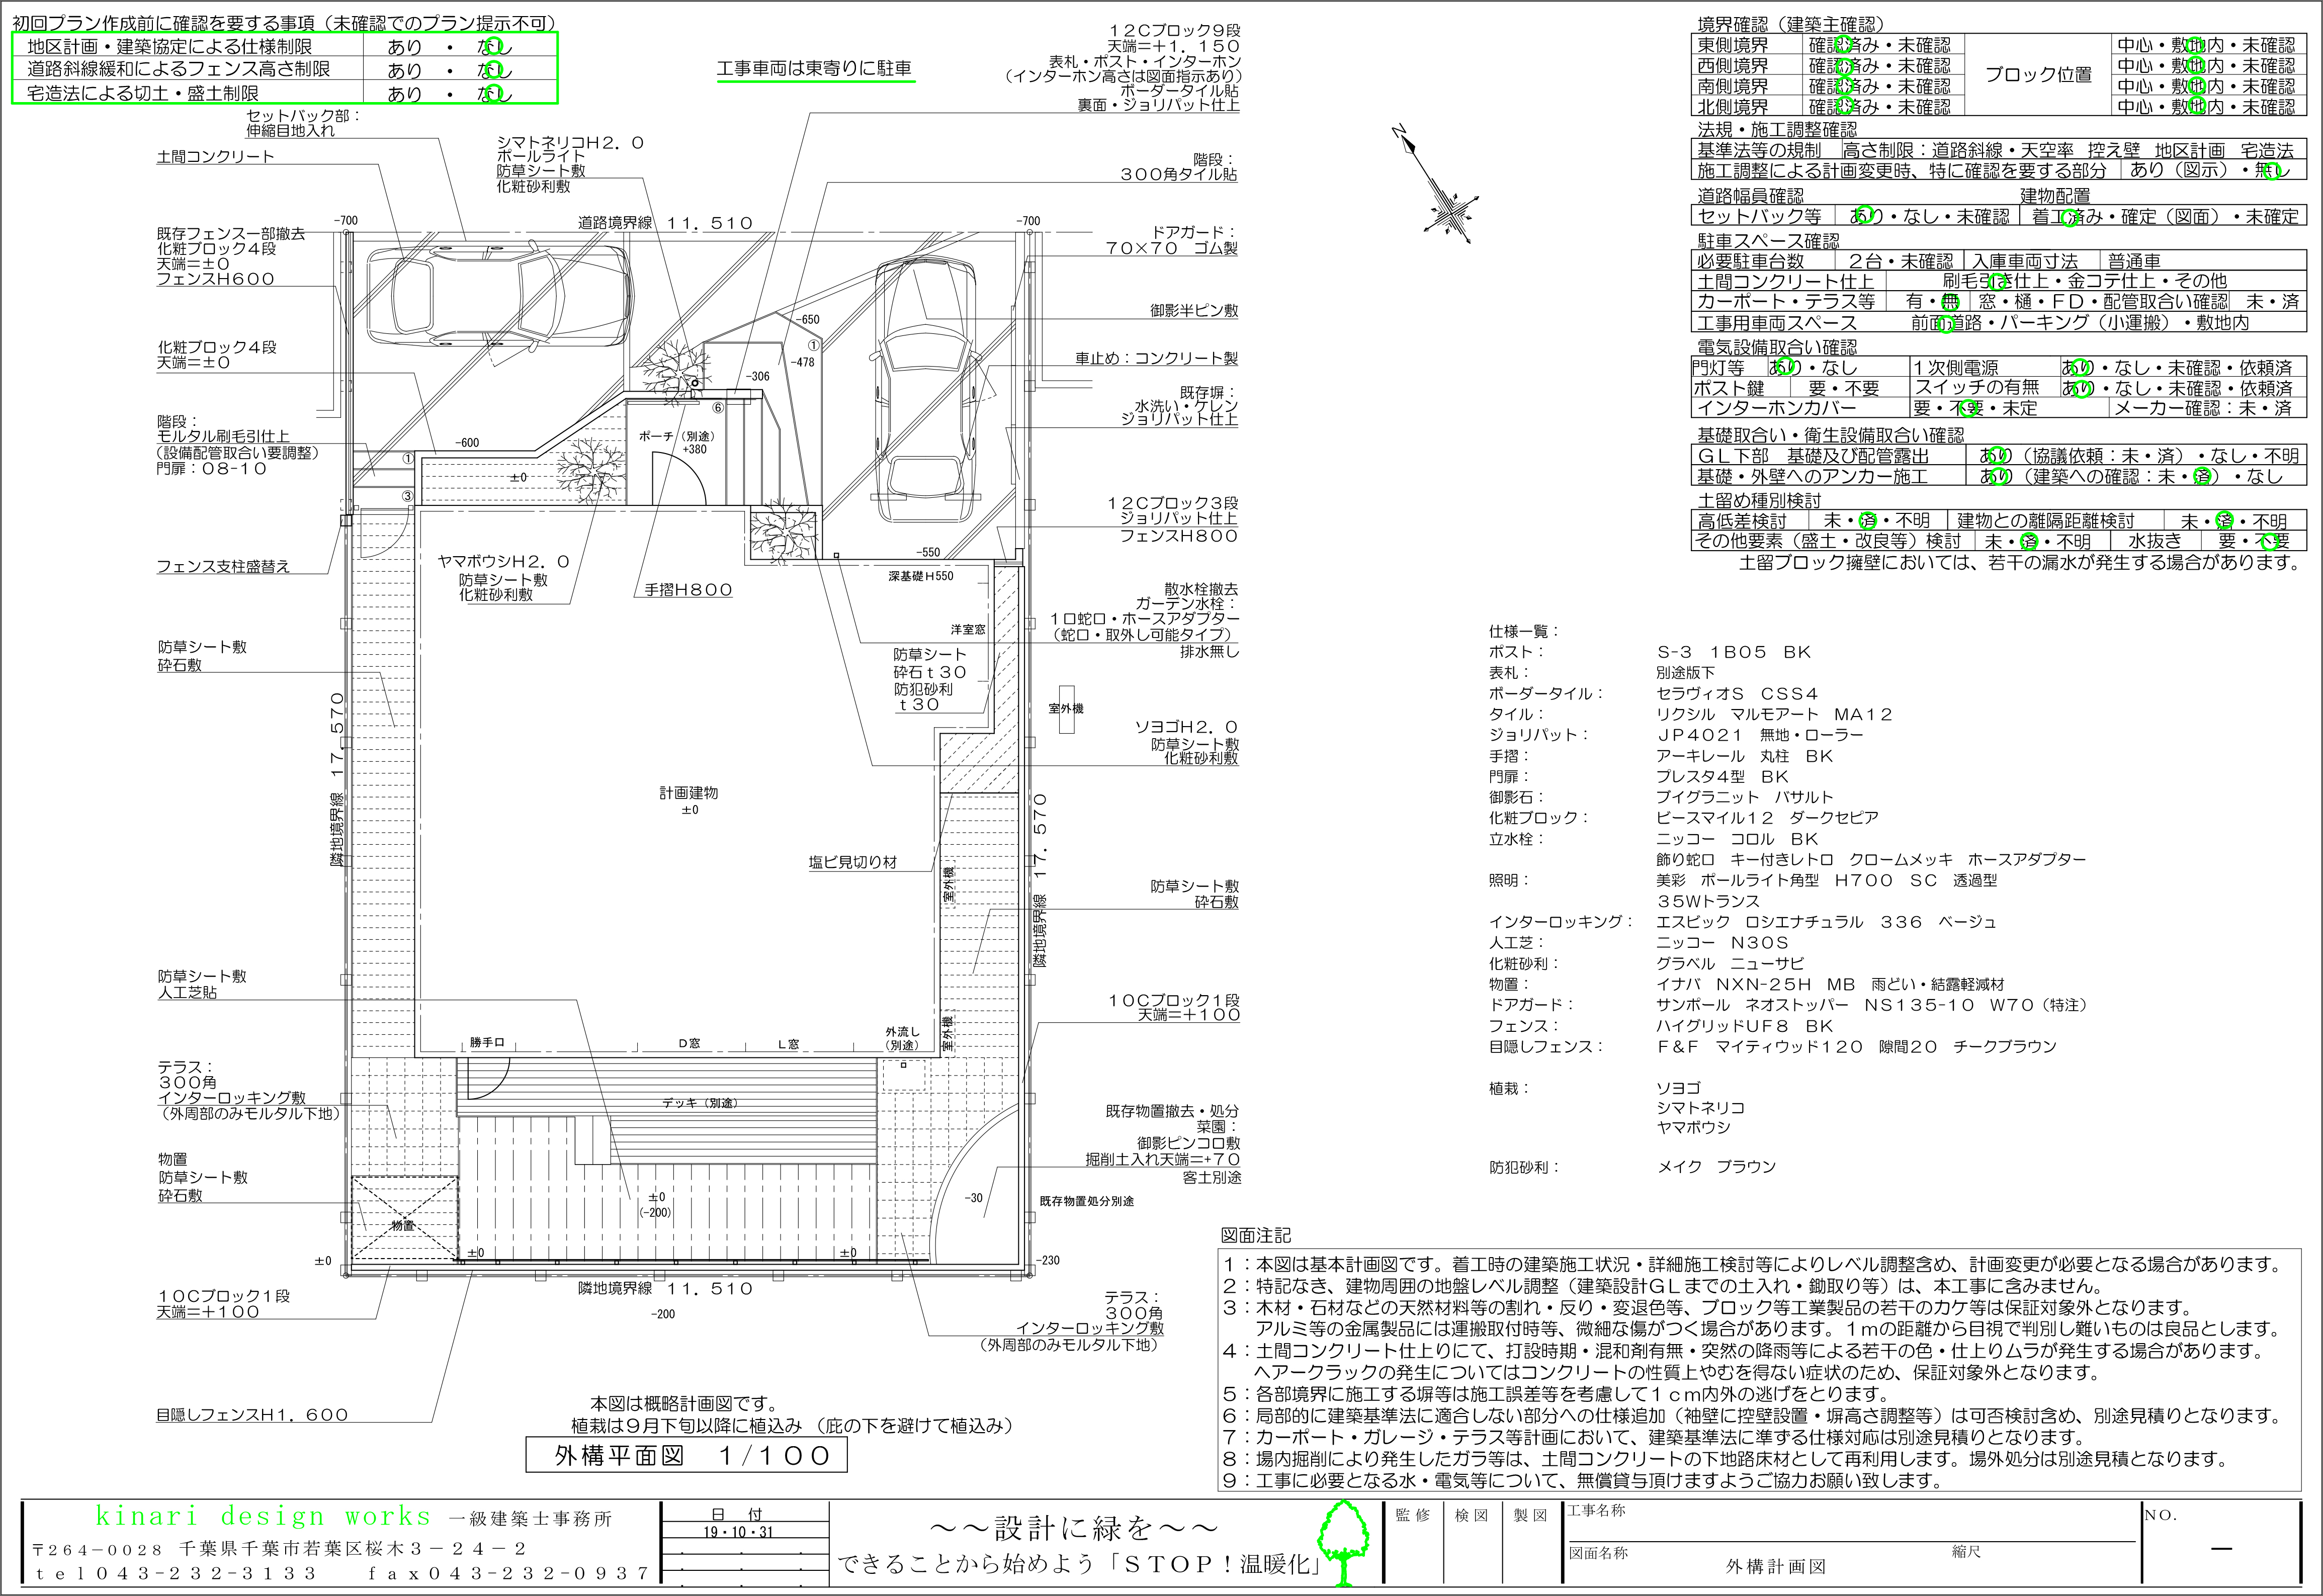This screenshot has height=1596, width=2323.
Task: Select the 電気設備取合い確認 heading
Action: pyautogui.click(x=1777, y=347)
